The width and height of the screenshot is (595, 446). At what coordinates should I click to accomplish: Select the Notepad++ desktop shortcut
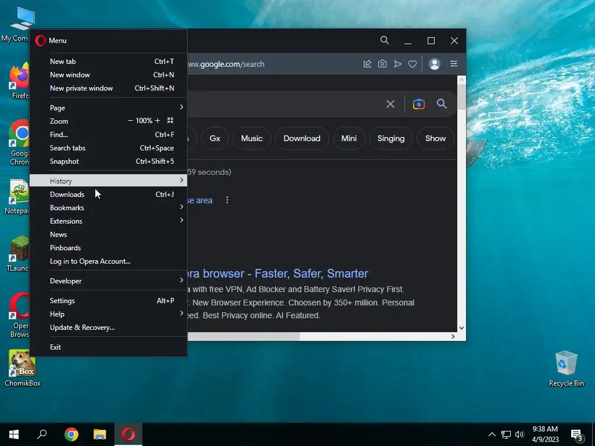(x=18, y=196)
